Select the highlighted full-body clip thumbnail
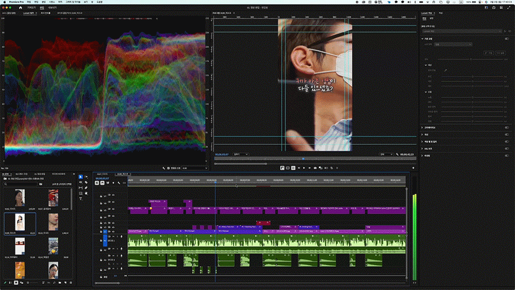Screen dimensions: 515x290 click(x=21, y=223)
